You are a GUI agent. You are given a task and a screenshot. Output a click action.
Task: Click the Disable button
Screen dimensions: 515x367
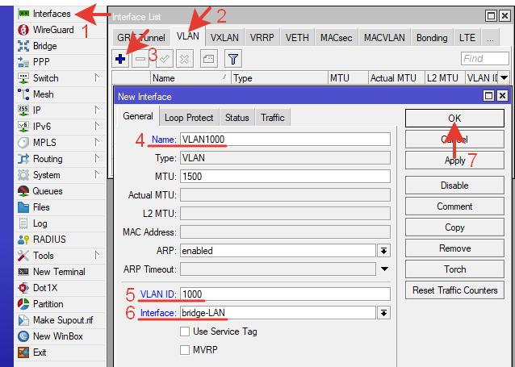454,186
